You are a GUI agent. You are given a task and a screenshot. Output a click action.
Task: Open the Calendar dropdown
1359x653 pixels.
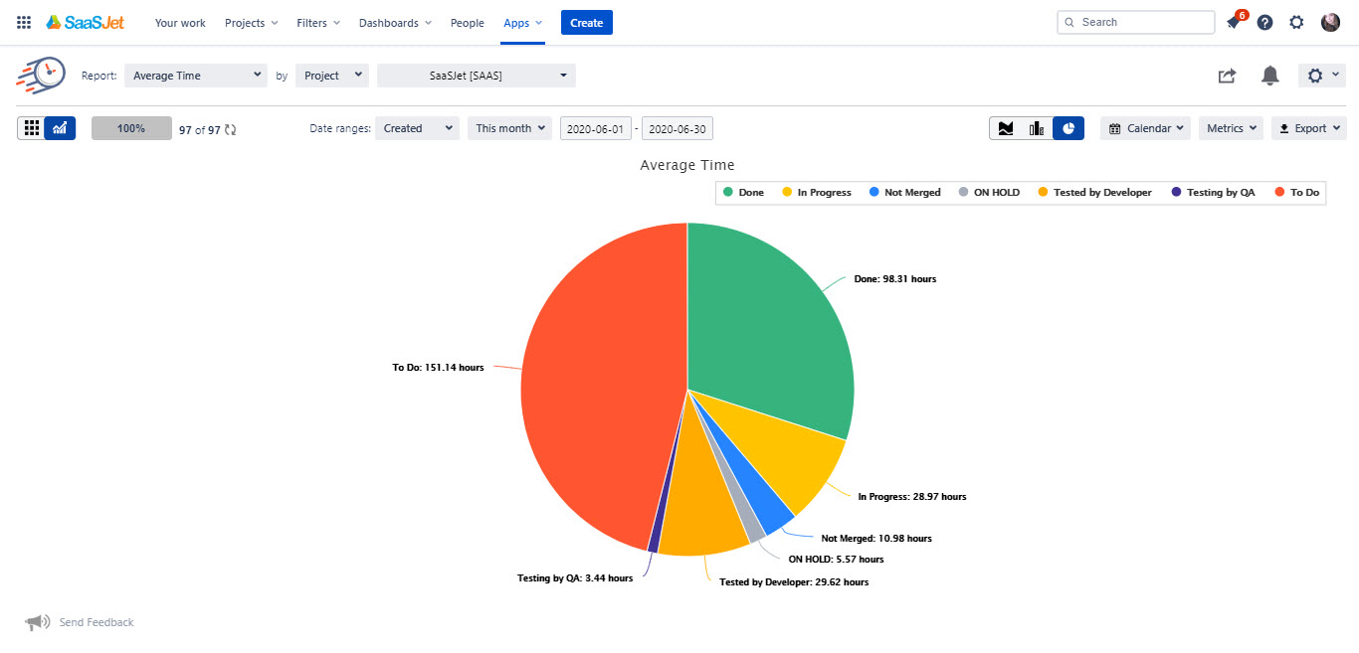click(1145, 127)
